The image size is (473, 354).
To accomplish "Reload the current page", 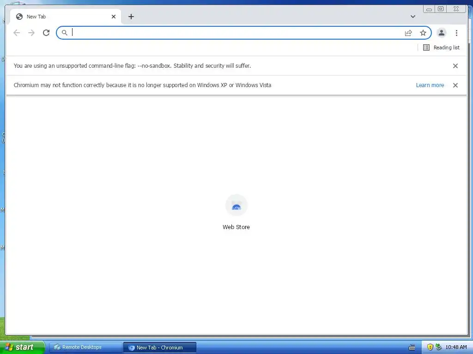I will coord(46,33).
